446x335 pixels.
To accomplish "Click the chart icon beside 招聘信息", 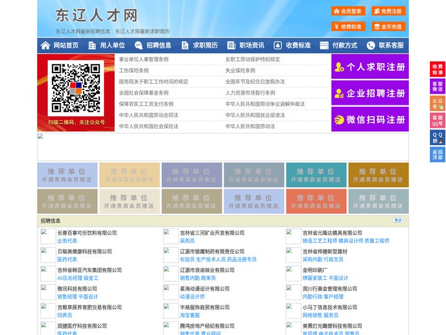I will point(139,45).
